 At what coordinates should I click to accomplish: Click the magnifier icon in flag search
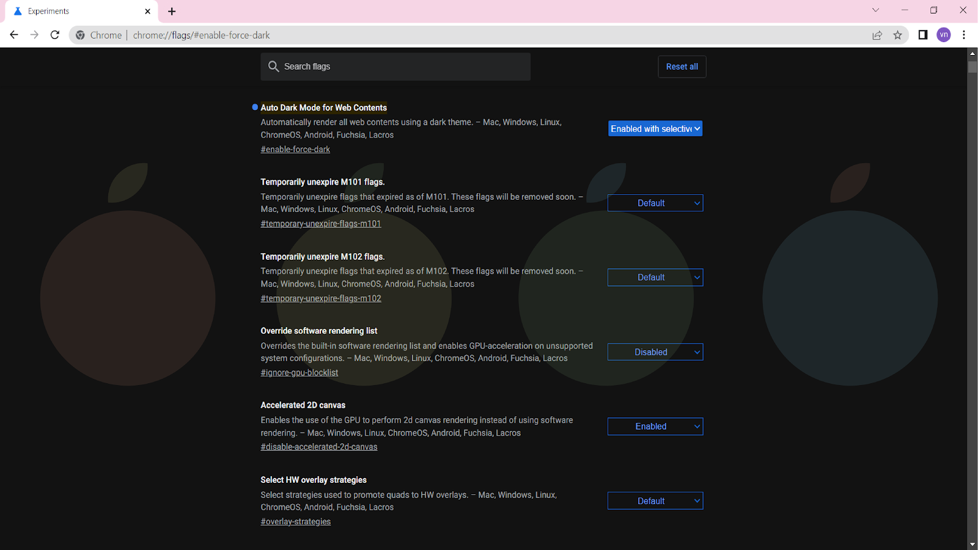[x=273, y=67]
